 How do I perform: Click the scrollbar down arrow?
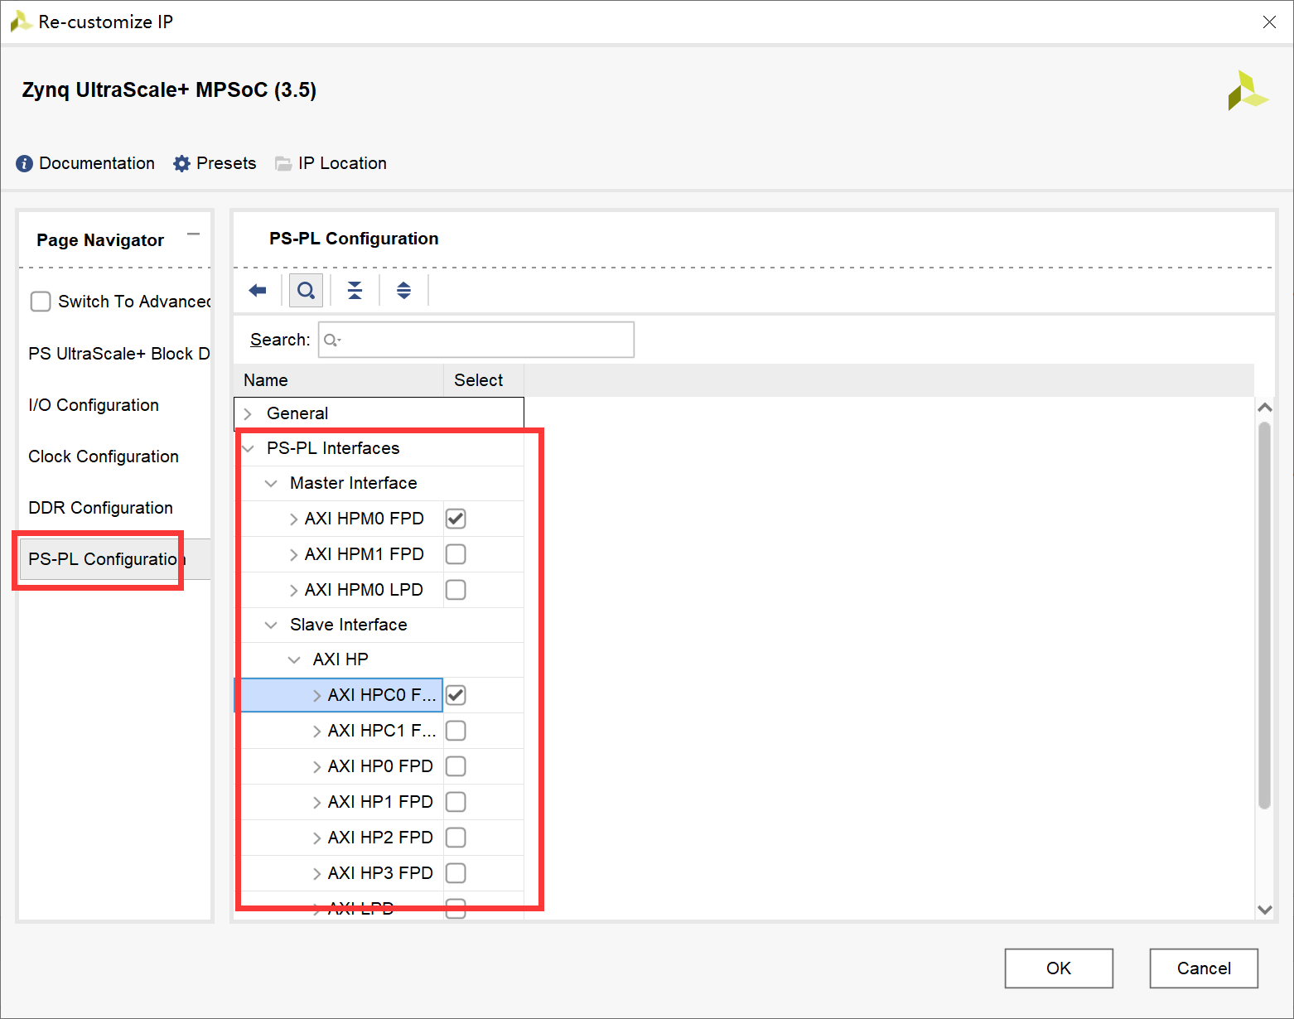tap(1264, 909)
